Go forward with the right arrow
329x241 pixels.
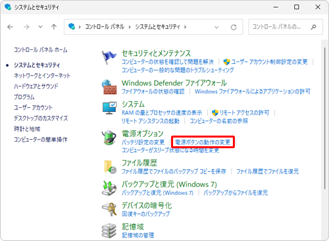coord(26,27)
